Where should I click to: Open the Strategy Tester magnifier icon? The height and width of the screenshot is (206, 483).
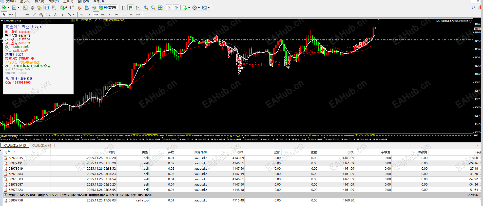(x=54, y=8)
